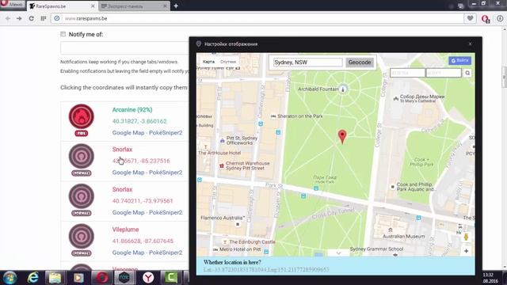Click Sheraton on the Park hotel marker
This screenshot has height=285, width=507.
(x=273, y=116)
